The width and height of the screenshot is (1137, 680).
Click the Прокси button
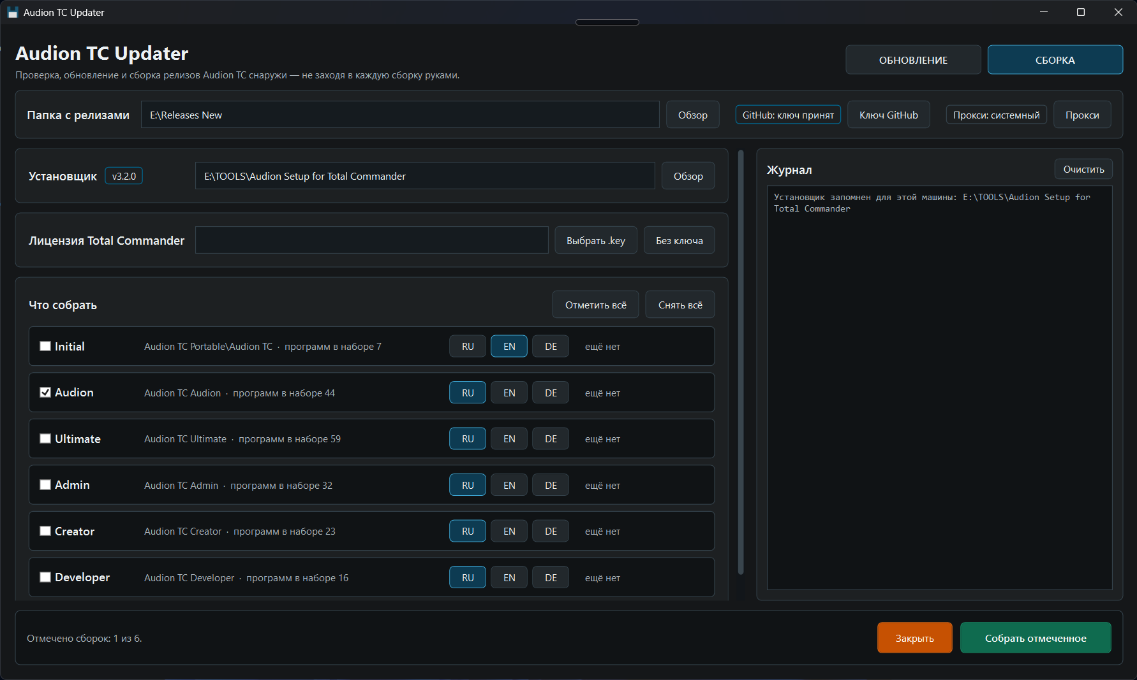[1082, 115]
